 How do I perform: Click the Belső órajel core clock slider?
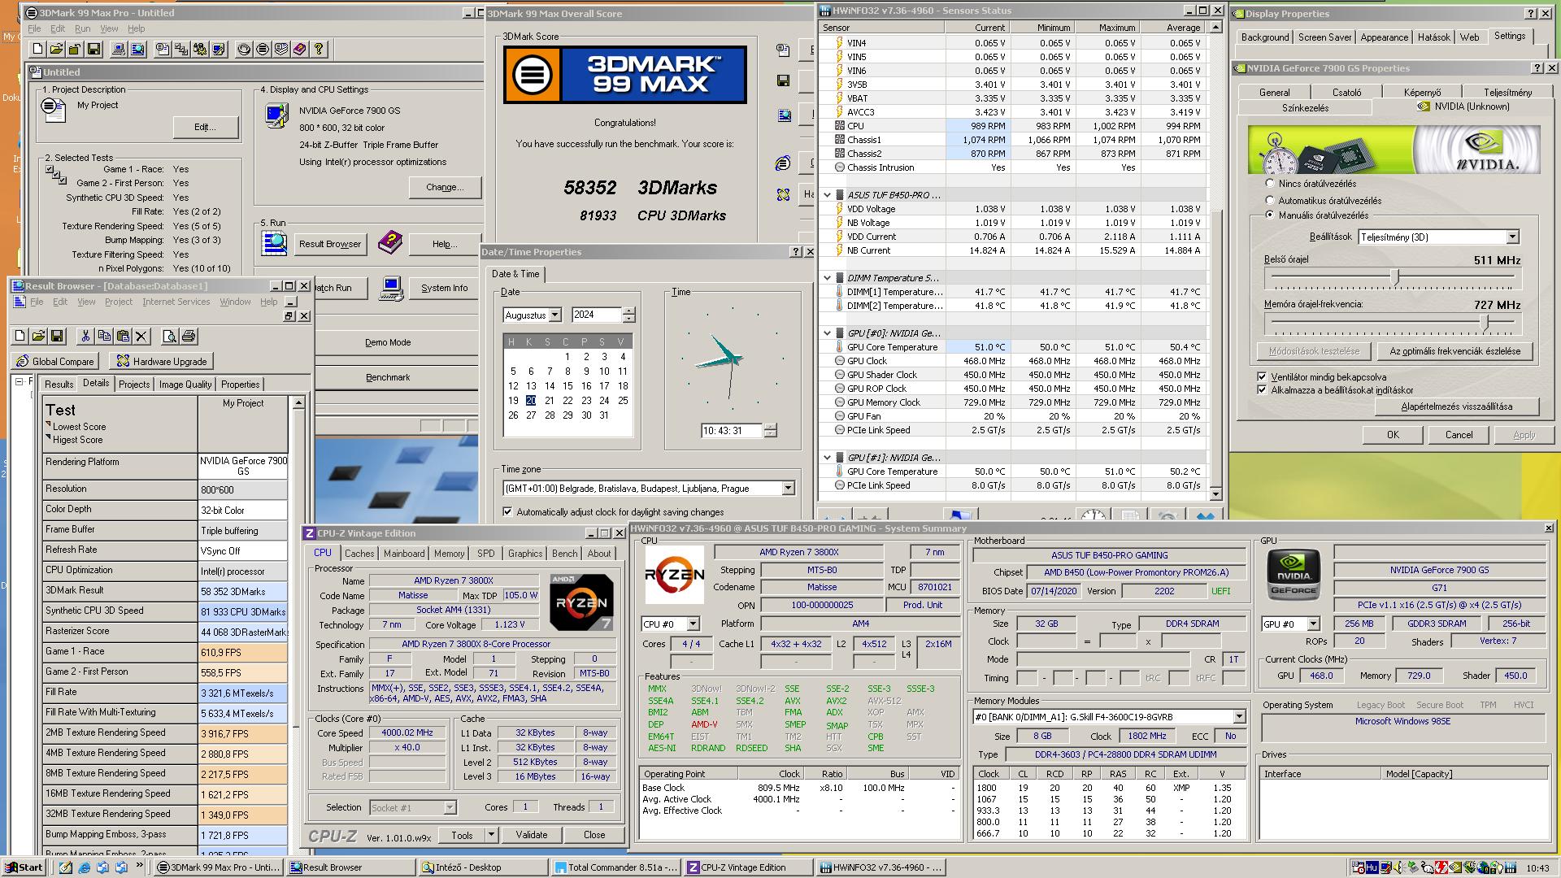coord(1395,276)
